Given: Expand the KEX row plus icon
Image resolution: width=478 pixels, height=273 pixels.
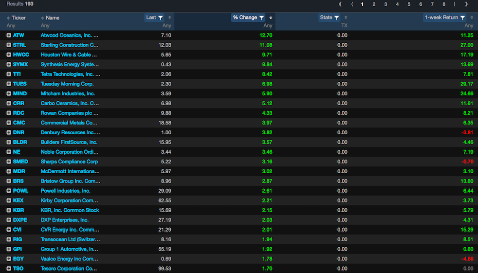Looking at the screenshot, I should click(x=9, y=200).
